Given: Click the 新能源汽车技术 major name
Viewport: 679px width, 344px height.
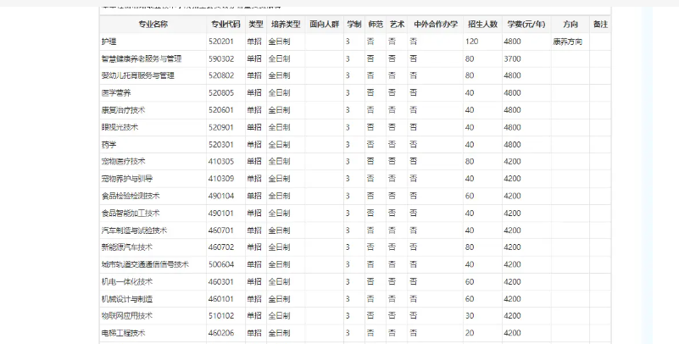Looking at the screenshot, I should point(126,247).
